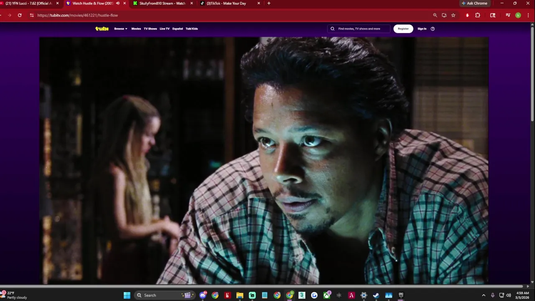
Task: Click the Tubi logo
Action: pyautogui.click(x=102, y=29)
